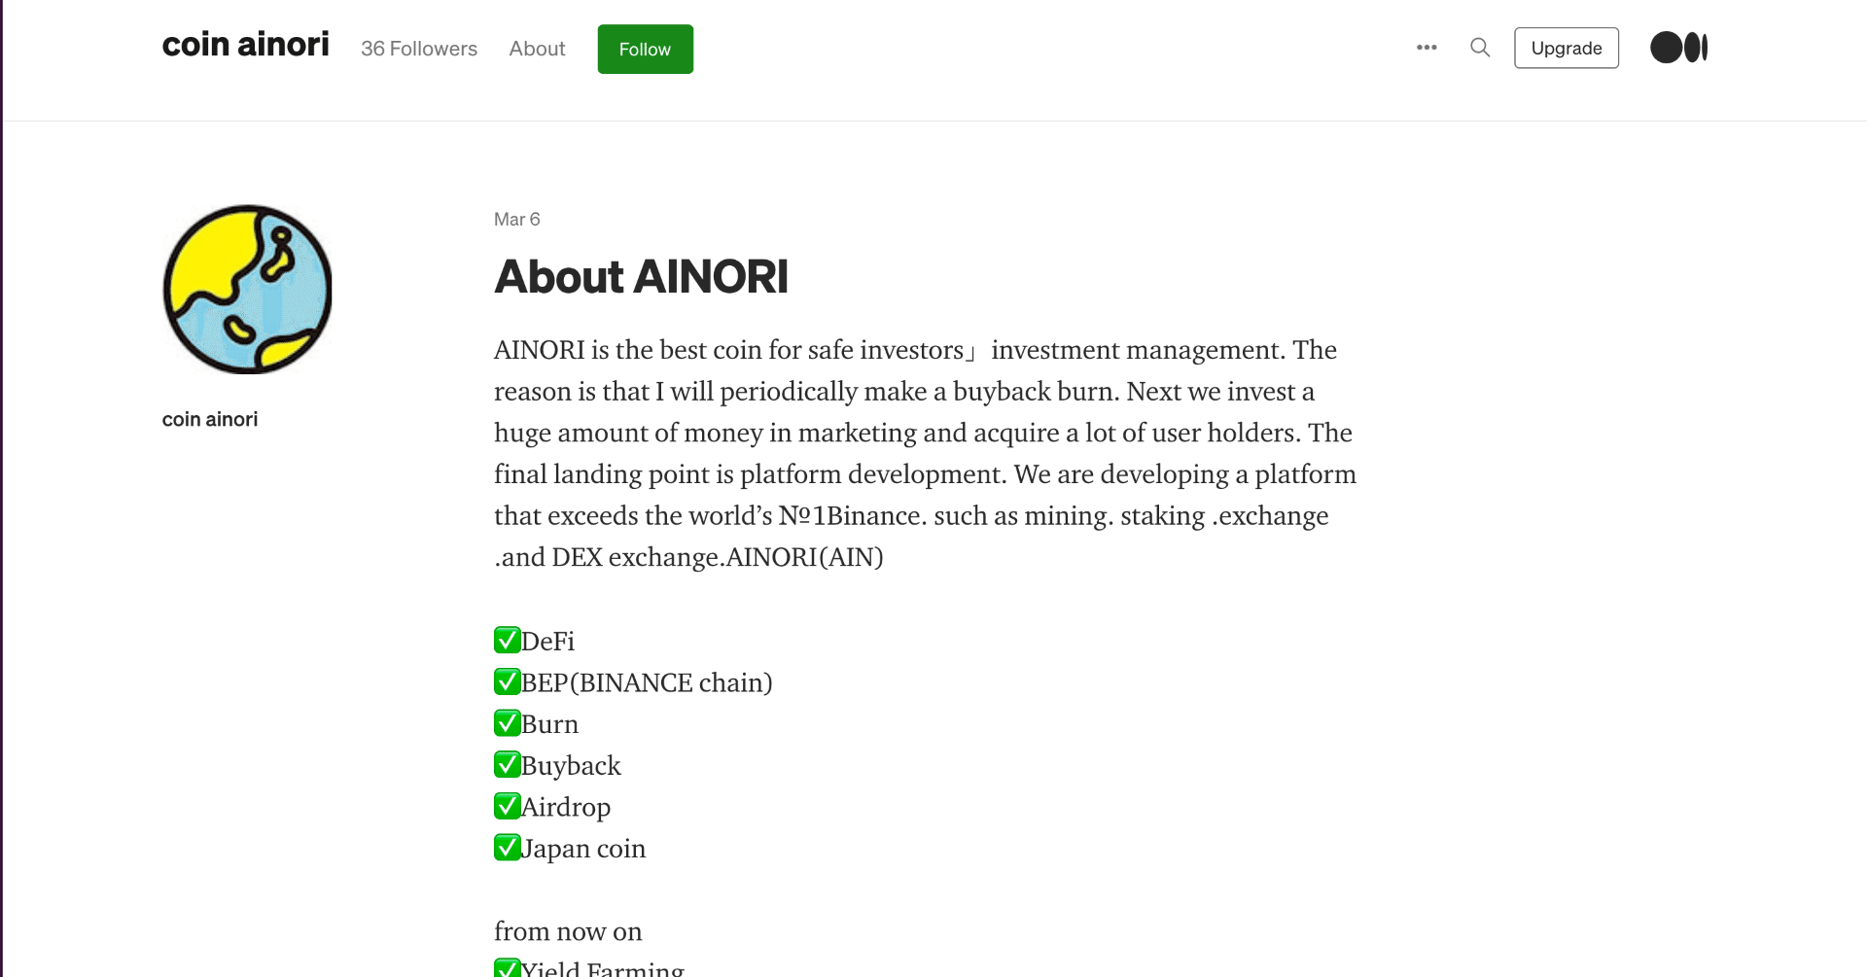Click the Upgrade button
Viewport: 1867px width, 977px height.
pos(1567,48)
